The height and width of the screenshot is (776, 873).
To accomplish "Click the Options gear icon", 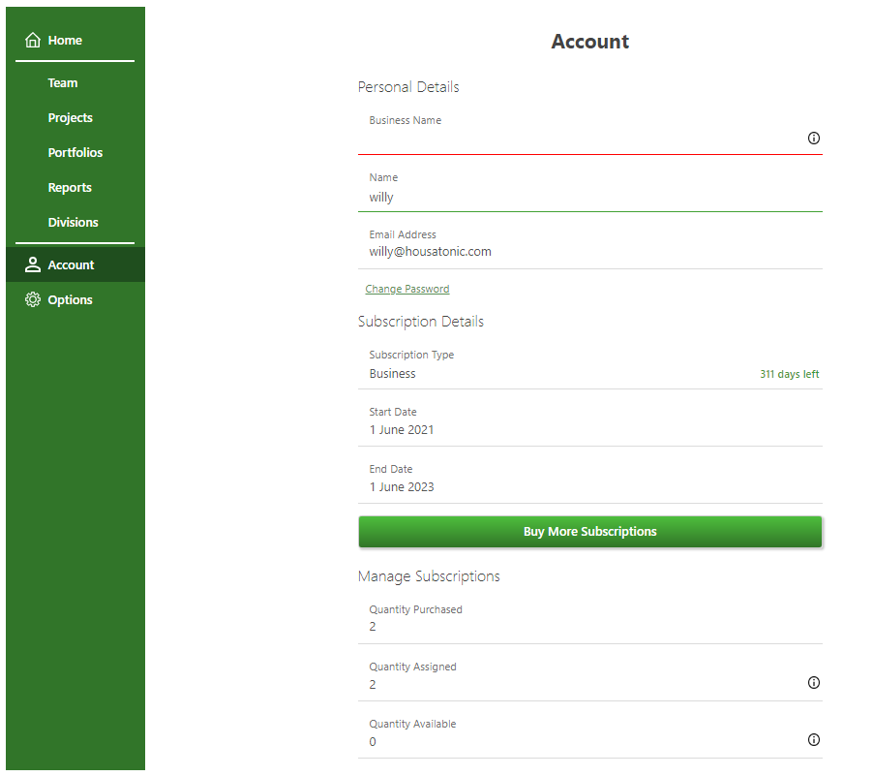I will click(x=33, y=300).
